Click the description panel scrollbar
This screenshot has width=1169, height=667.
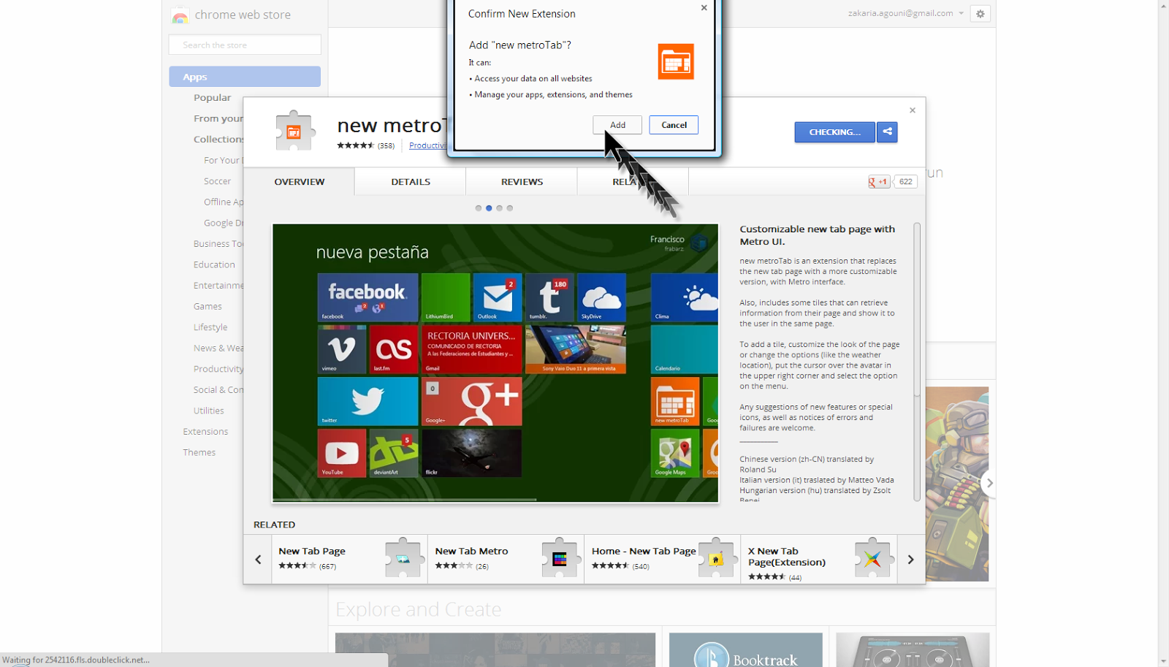(917, 310)
